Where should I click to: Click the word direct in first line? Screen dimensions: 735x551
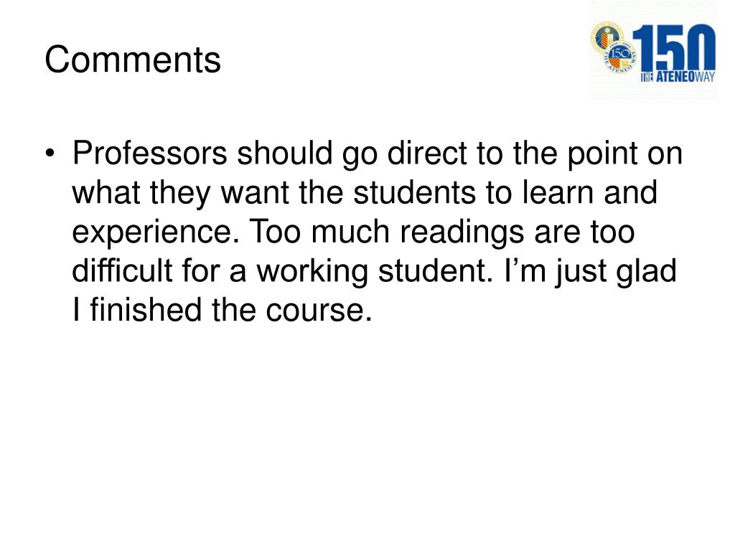tap(427, 153)
